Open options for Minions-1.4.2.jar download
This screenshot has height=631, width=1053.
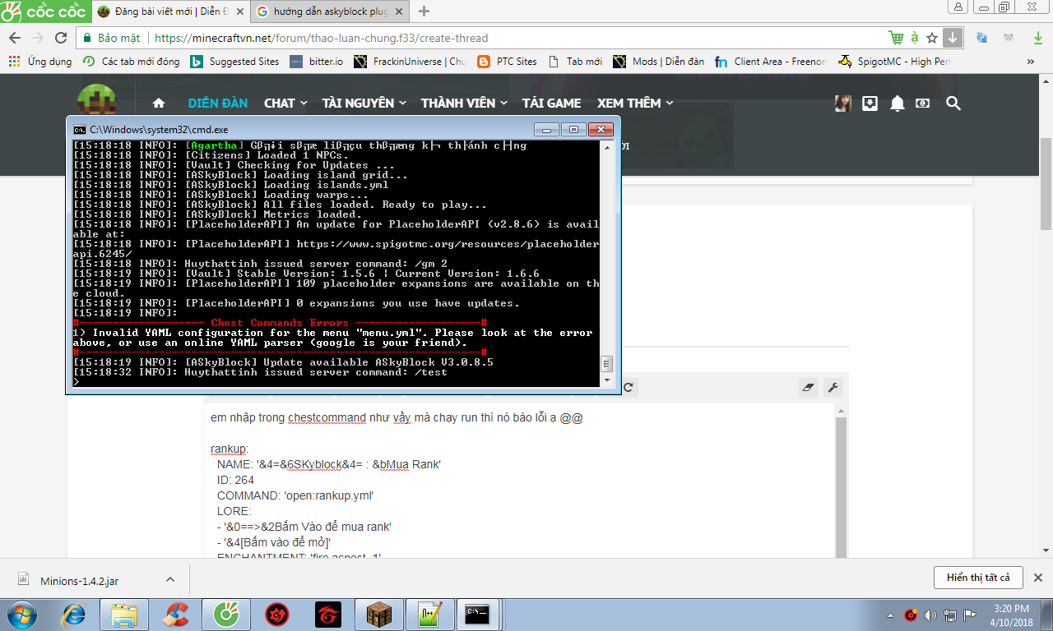pyautogui.click(x=170, y=579)
